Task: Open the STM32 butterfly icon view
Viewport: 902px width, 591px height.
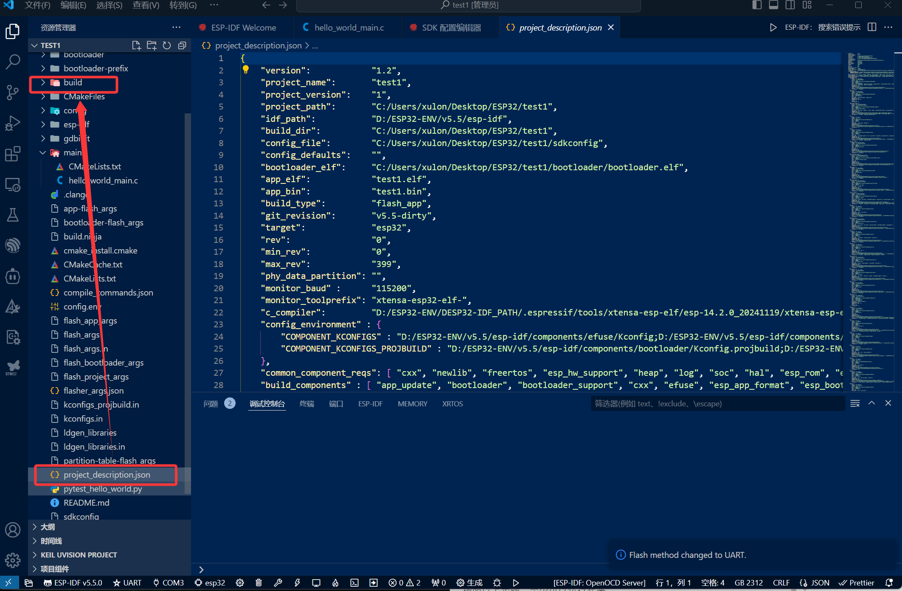Action: [x=13, y=368]
